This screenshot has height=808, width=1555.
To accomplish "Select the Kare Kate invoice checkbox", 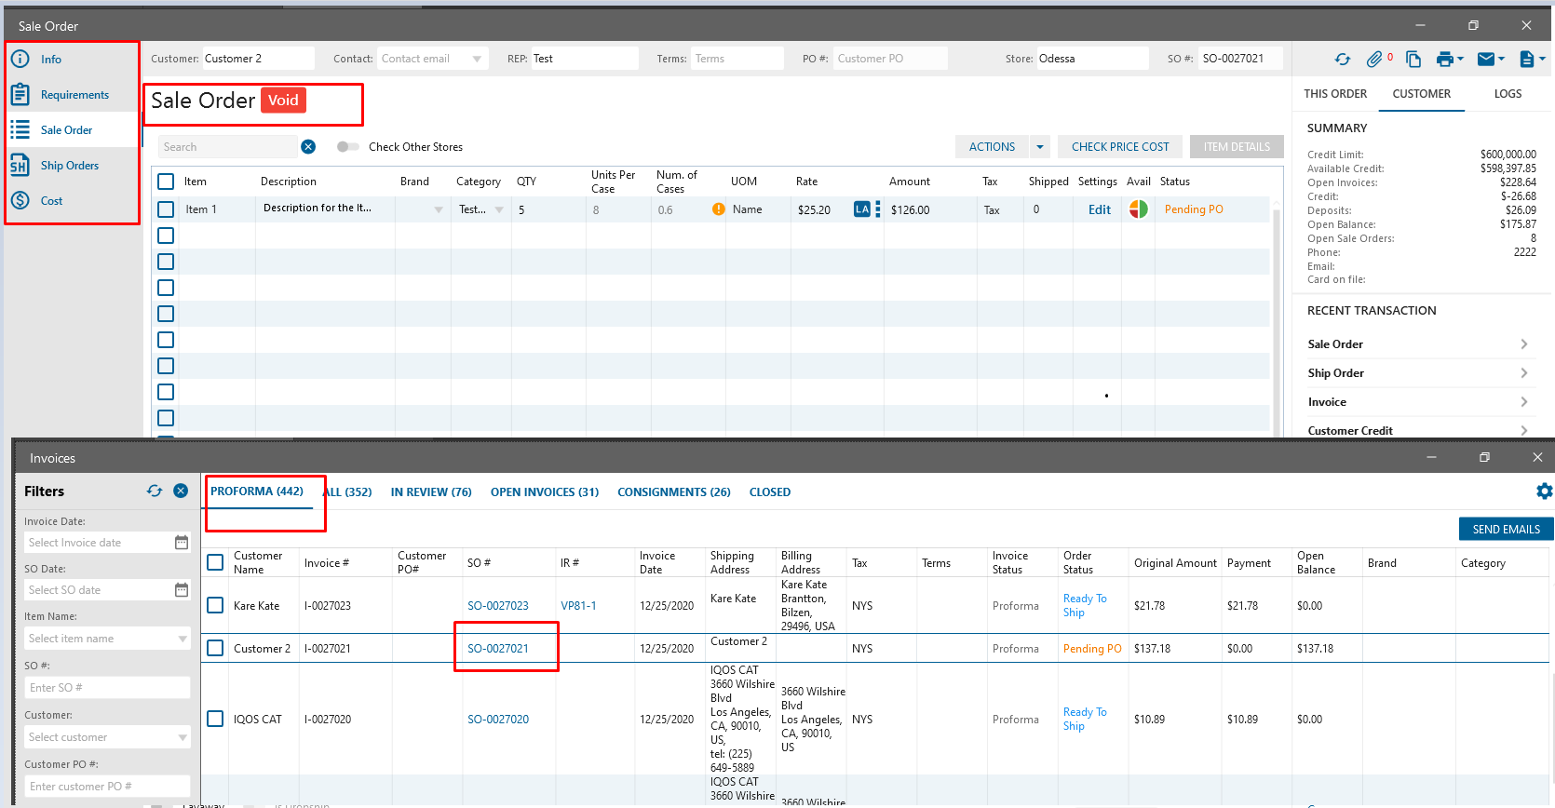I will [x=215, y=605].
